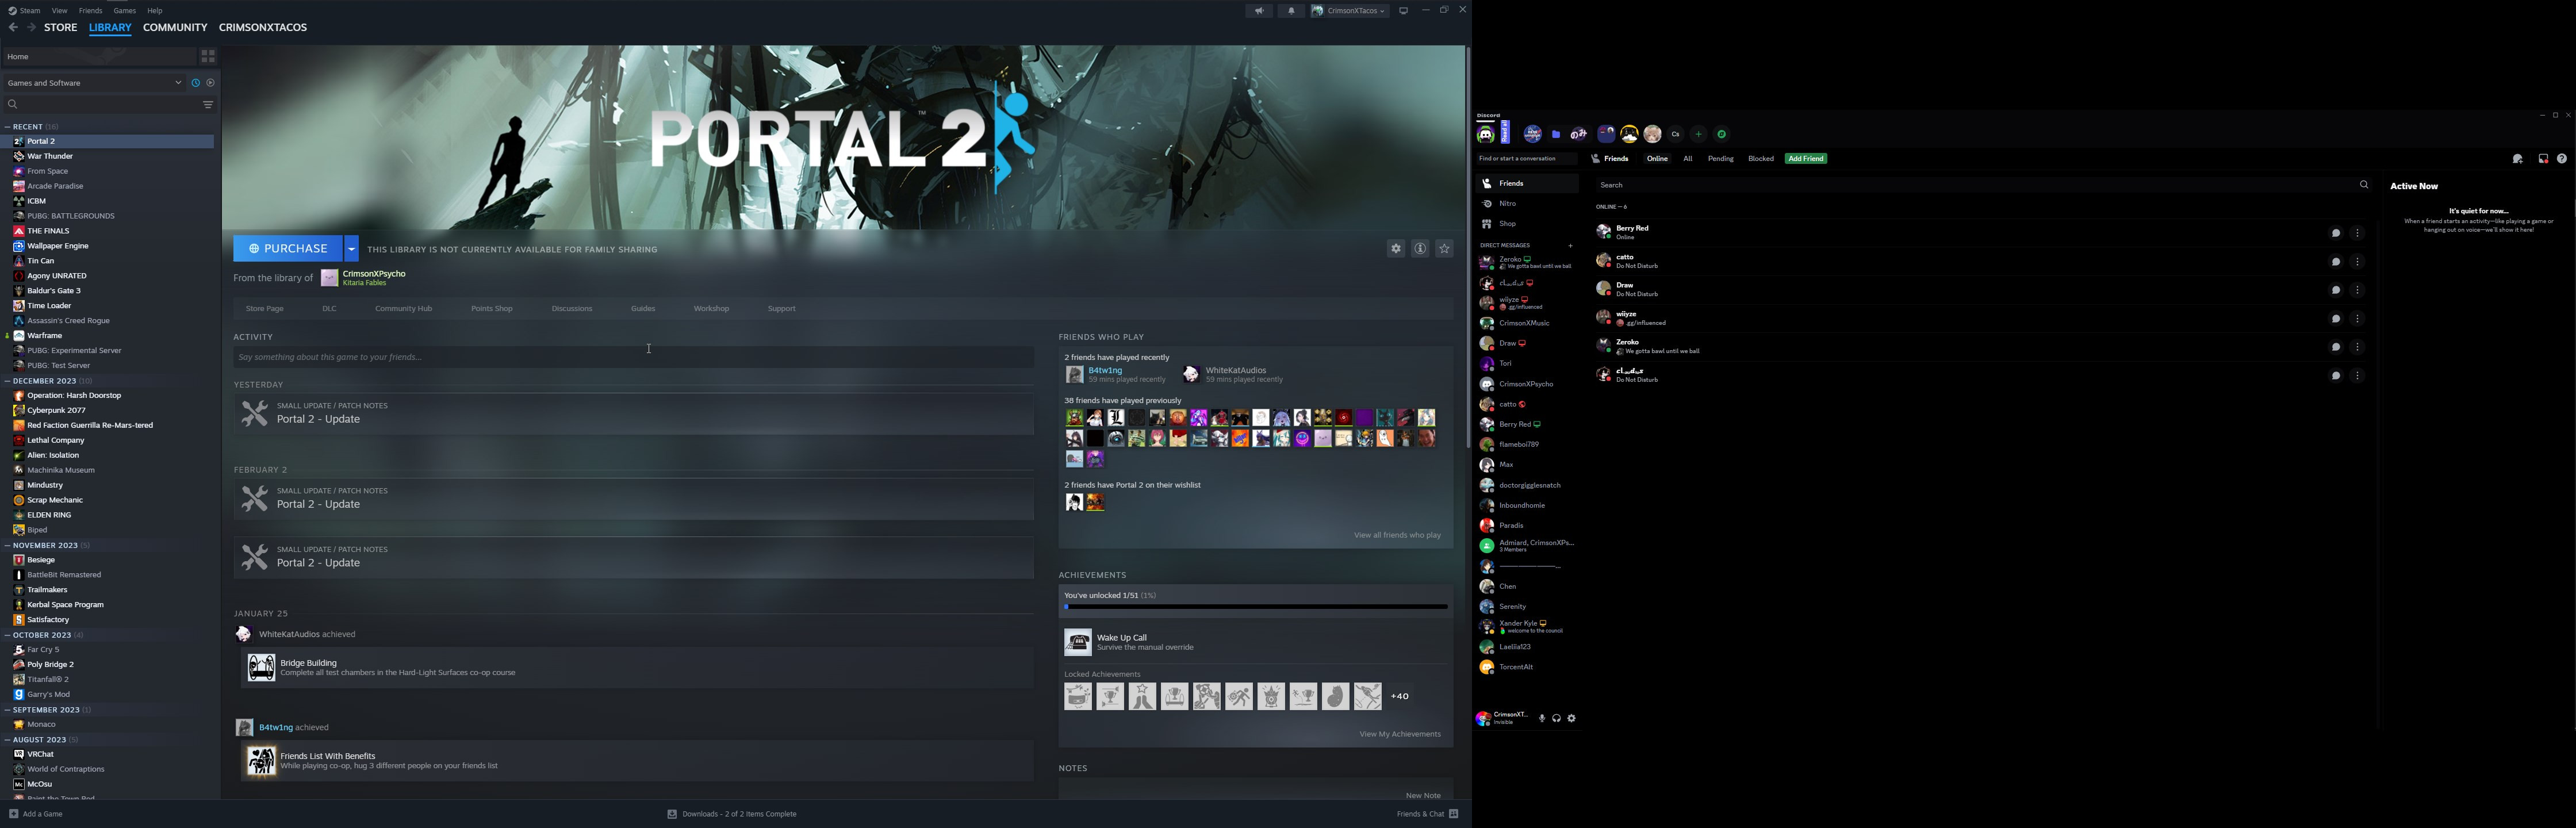Add Portal 2 to favorites star

tap(1444, 249)
